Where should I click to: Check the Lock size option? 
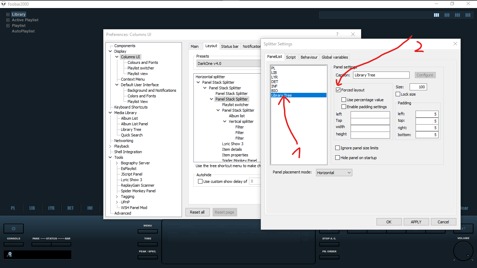[398, 94]
